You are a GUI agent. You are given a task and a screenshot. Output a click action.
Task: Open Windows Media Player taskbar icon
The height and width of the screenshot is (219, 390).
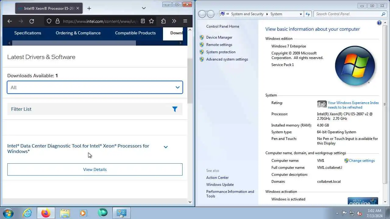[83, 213]
